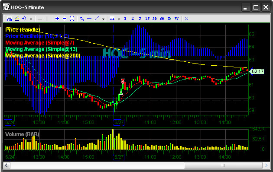The width and height of the screenshot is (273, 172).
Task: Zoom in with the plus icon
Action: coord(57,19)
